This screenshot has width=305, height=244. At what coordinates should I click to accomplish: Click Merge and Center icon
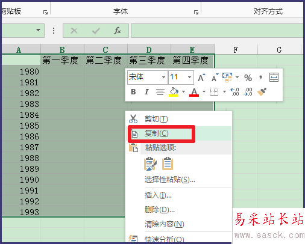pos(274,78)
